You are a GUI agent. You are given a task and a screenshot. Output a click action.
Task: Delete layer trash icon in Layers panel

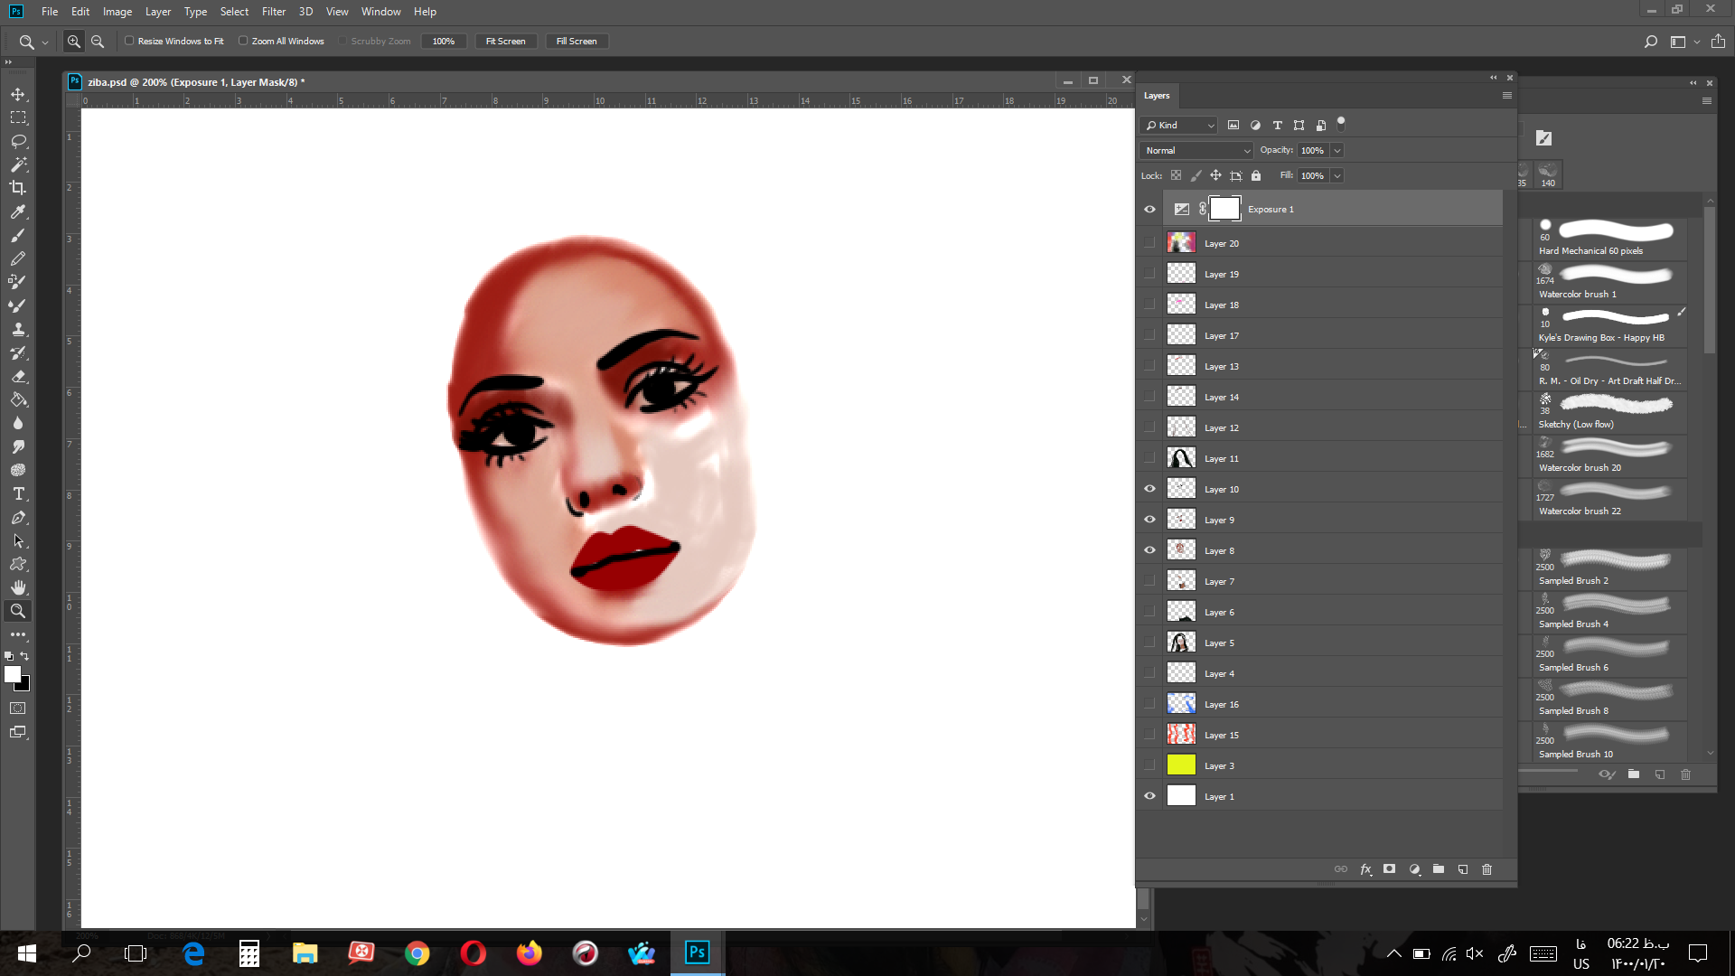coord(1487,869)
